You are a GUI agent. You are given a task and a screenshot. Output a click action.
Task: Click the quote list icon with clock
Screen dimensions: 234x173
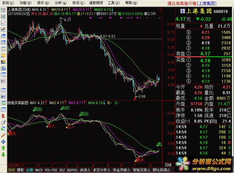click(3, 10)
